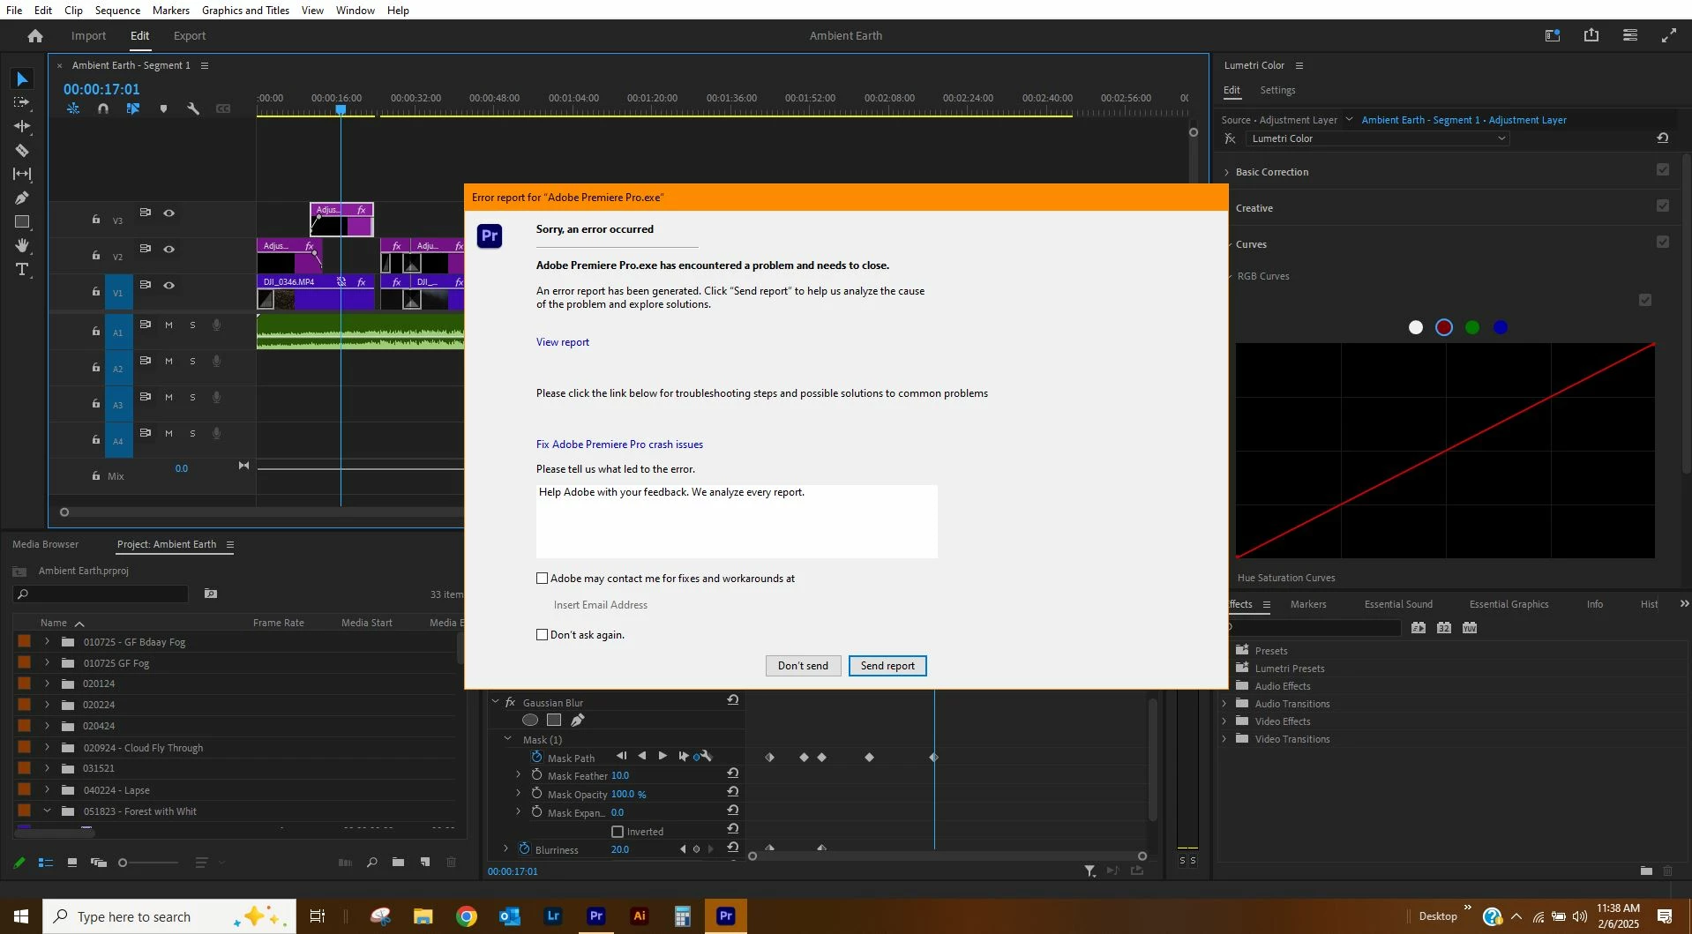Screen dimensions: 1692x934
Task: Collapse the Mask (1) group
Action: tap(507, 739)
